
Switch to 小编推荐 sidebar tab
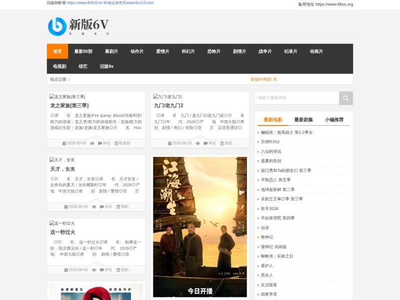pos(334,119)
